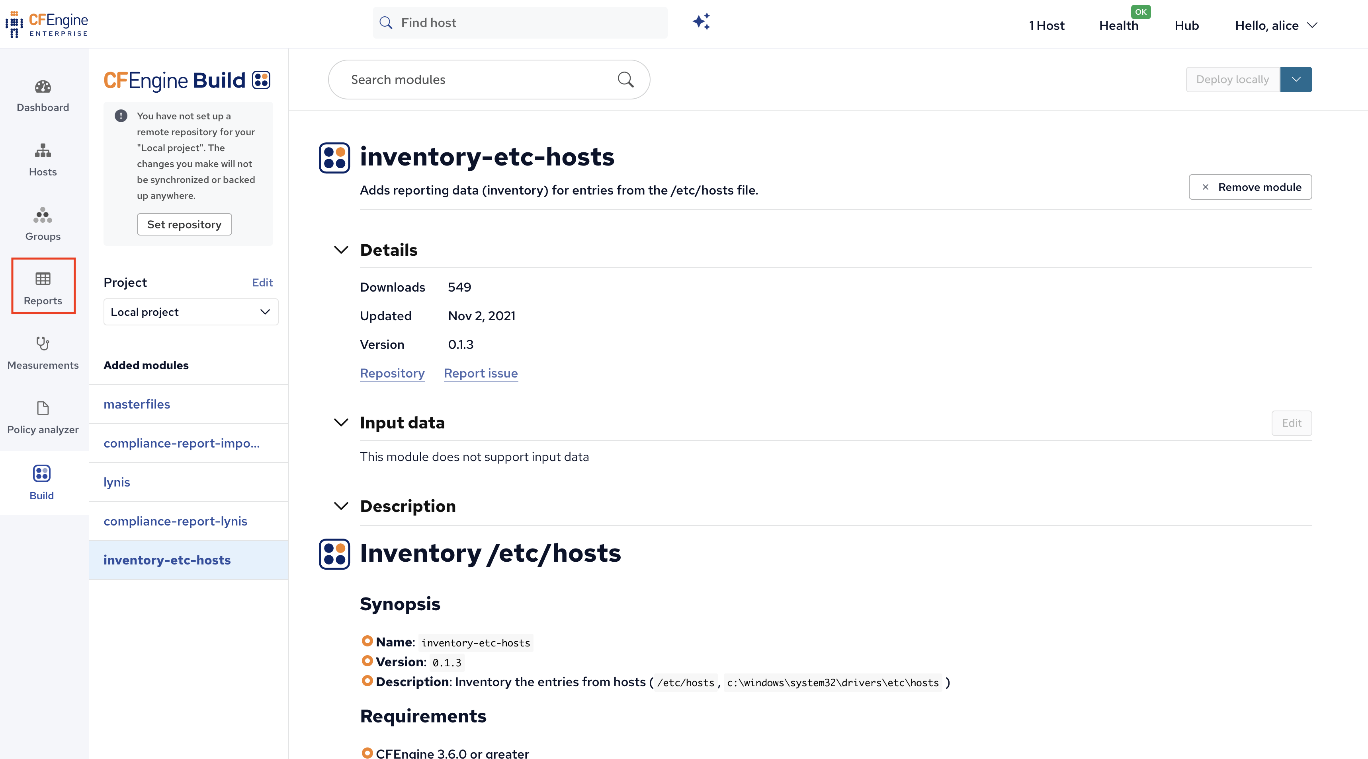Image resolution: width=1368 pixels, height=759 pixels.
Task: Go to Hosts network icon
Action: [43, 151]
